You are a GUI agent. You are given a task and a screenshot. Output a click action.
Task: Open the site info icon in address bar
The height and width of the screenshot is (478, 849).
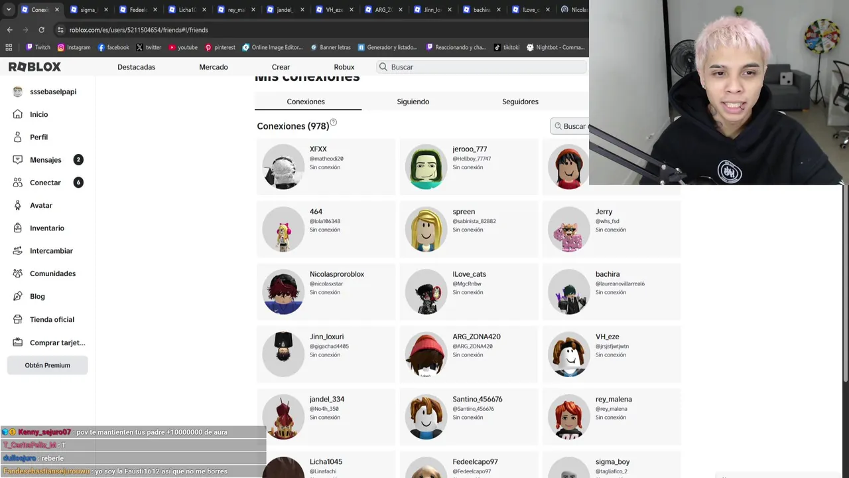click(60, 30)
